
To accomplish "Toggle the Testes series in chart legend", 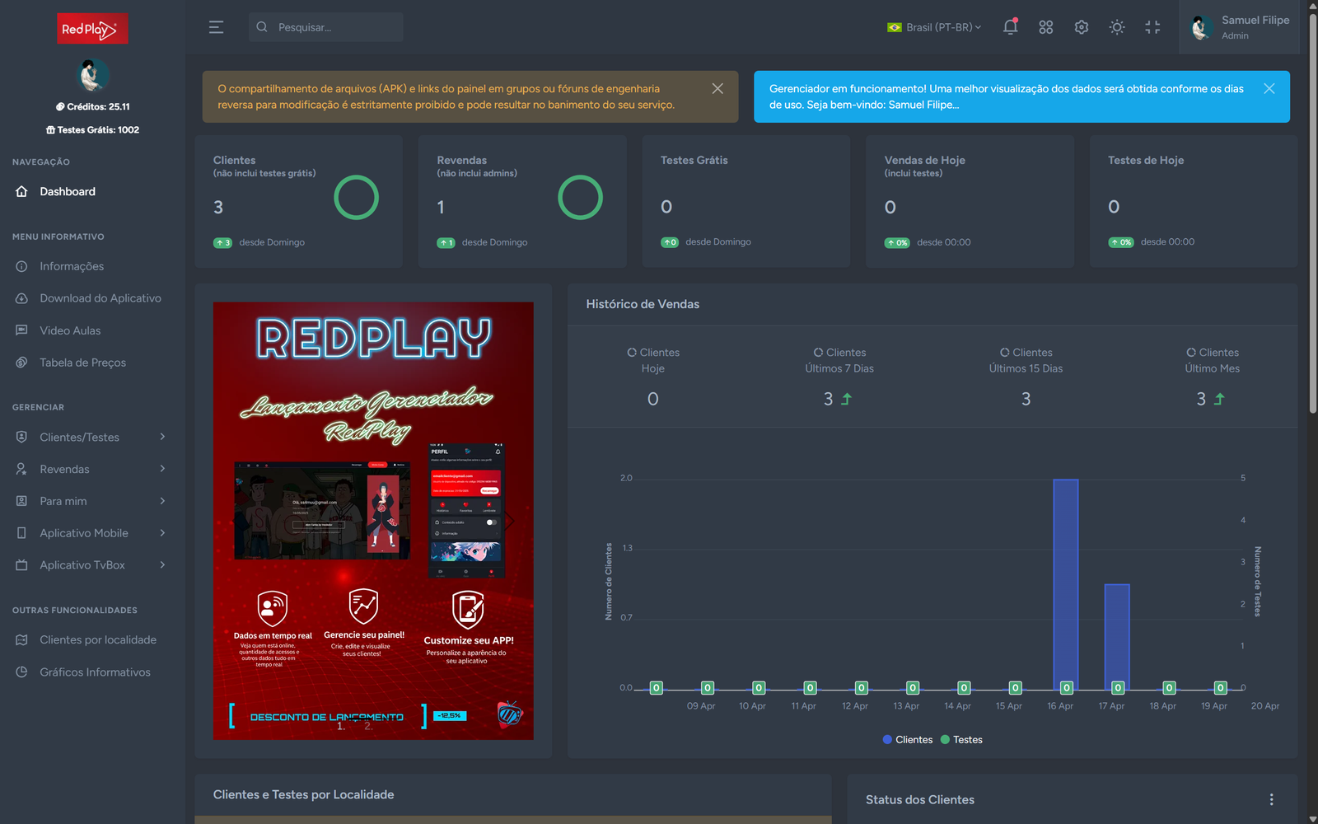I will click(961, 739).
